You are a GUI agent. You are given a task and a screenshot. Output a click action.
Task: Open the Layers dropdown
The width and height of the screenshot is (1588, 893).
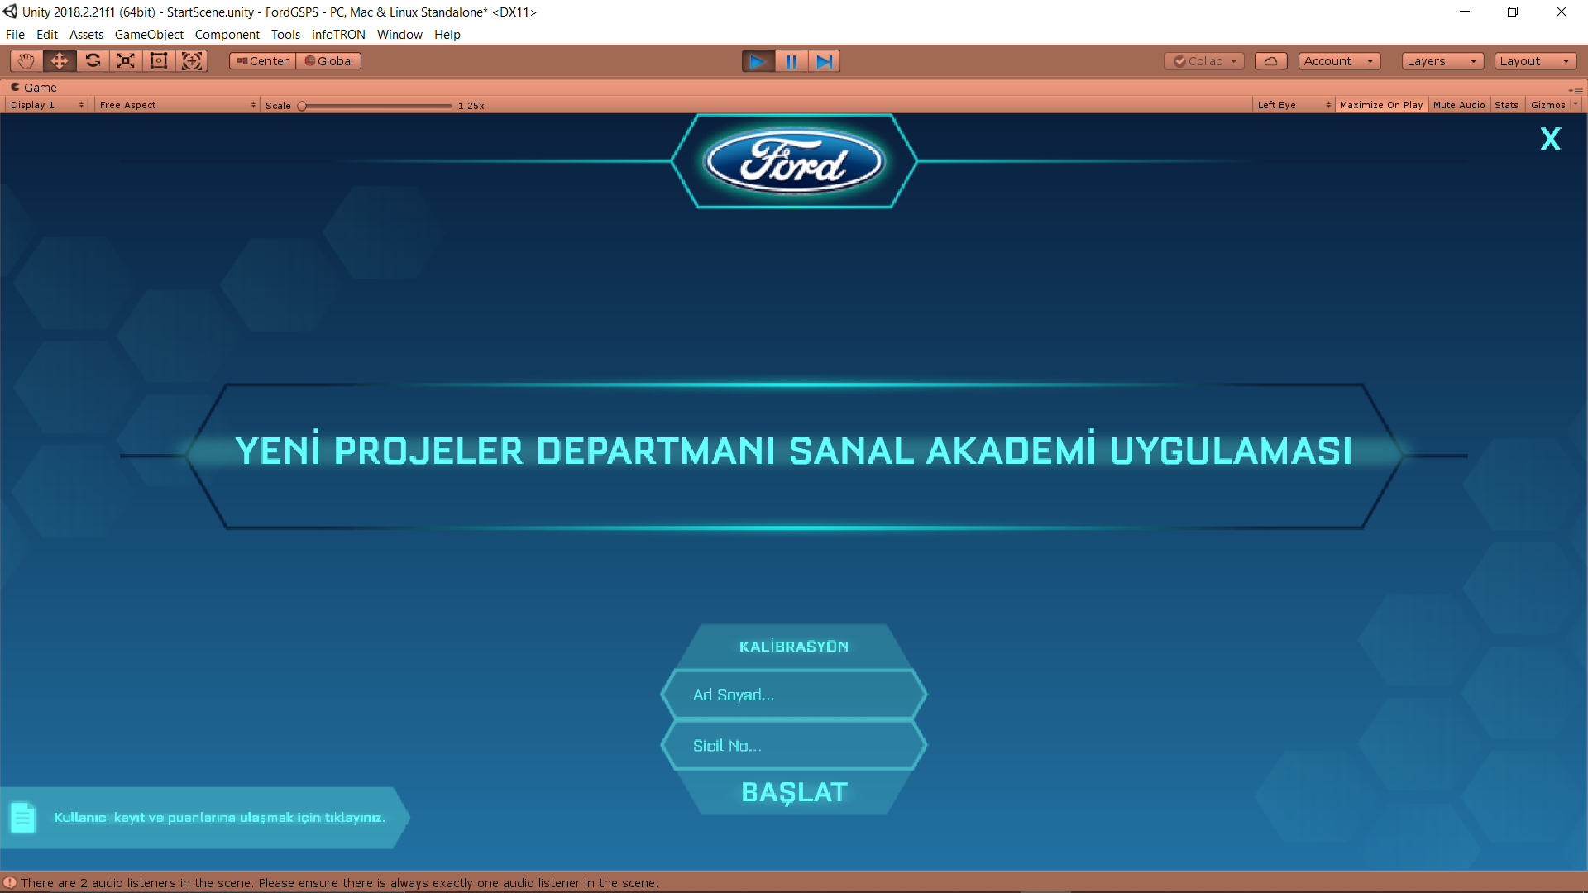click(1443, 61)
